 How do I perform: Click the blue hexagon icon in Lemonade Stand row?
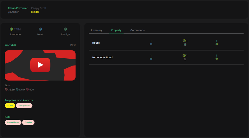click(151, 59)
